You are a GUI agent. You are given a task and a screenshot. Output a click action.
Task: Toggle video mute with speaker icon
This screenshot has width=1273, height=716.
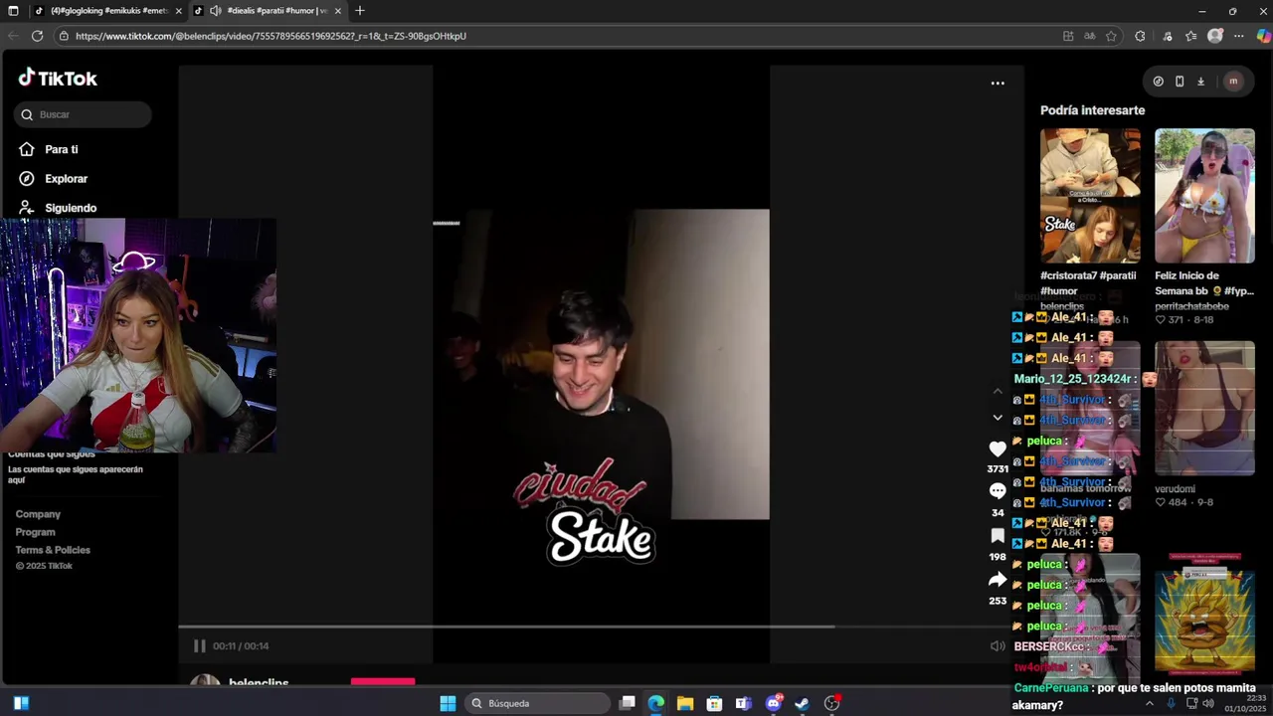pyautogui.click(x=998, y=646)
